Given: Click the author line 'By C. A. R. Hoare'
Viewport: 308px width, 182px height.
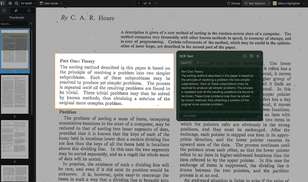Looking at the screenshot, I should point(88,18).
